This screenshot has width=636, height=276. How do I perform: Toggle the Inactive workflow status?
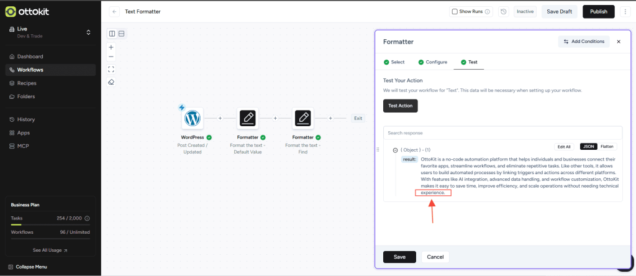tap(525, 11)
